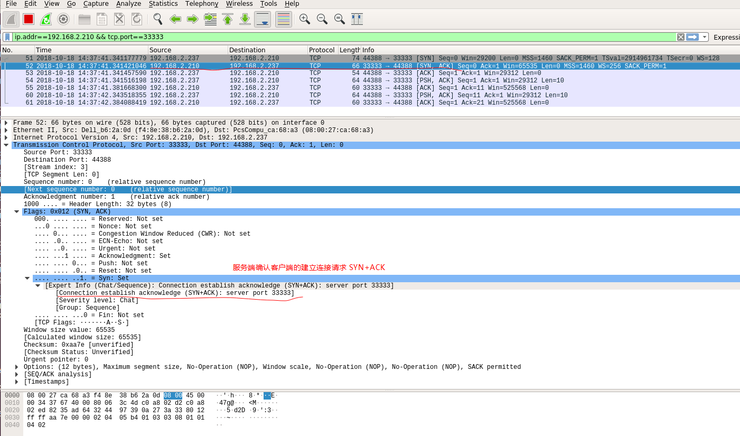Open capture options gear icon
Viewport: 740px width, 436px height.
63,20
